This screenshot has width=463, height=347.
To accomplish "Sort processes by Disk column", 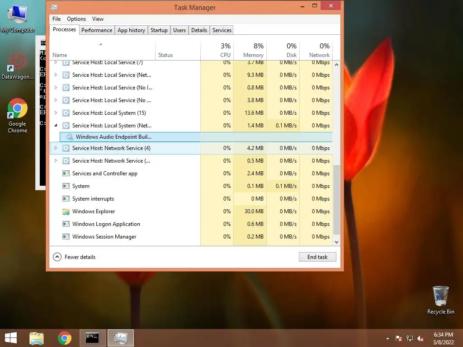I will [x=283, y=51].
